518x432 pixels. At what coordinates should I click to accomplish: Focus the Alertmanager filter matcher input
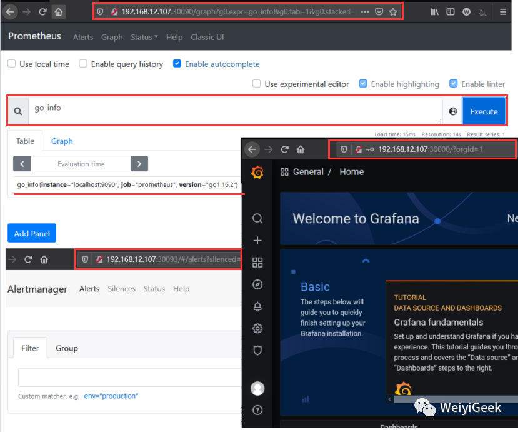pyautogui.click(x=130, y=377)
